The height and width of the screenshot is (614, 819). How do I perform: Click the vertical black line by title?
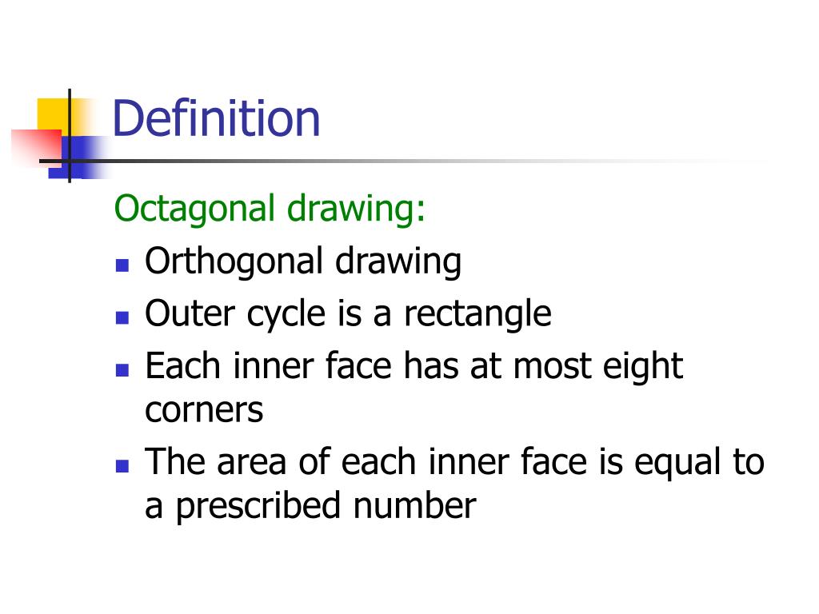70,136
